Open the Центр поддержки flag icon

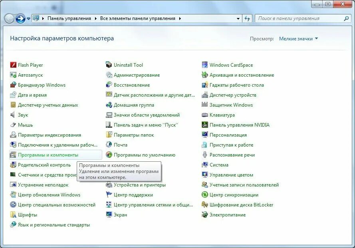pyautogui.click(x=109, y=195)
